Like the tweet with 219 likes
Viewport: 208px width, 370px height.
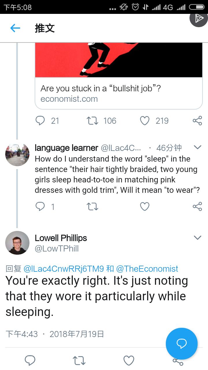[144, 121]
